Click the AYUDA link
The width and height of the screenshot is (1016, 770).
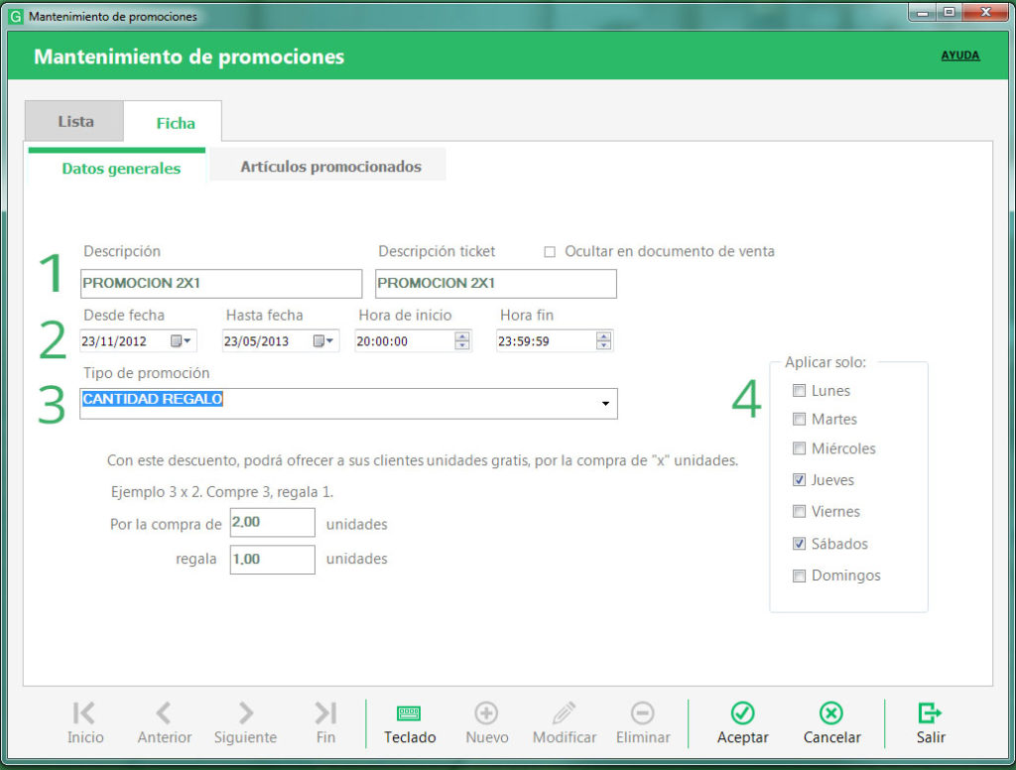pyautogui.click(x=959, y=55)
